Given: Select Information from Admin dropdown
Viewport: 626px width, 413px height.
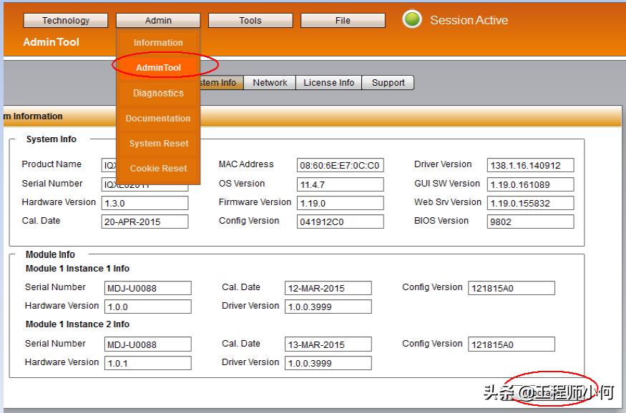Looking at the screenshot, I should (x=158, y=43).
